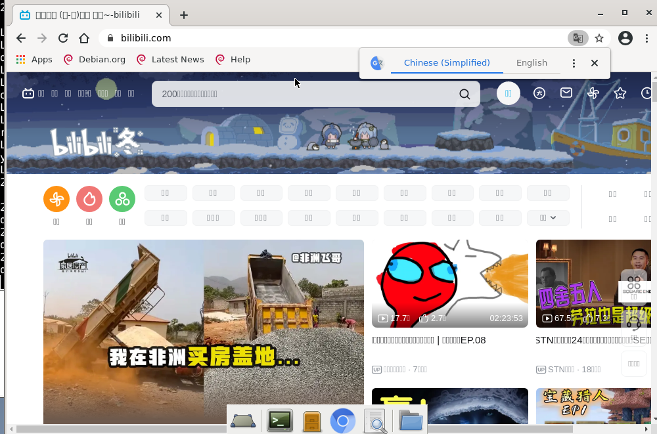657x434 pixels.
Task: Bookmark this page with the star icon
Action: [599, 38]
